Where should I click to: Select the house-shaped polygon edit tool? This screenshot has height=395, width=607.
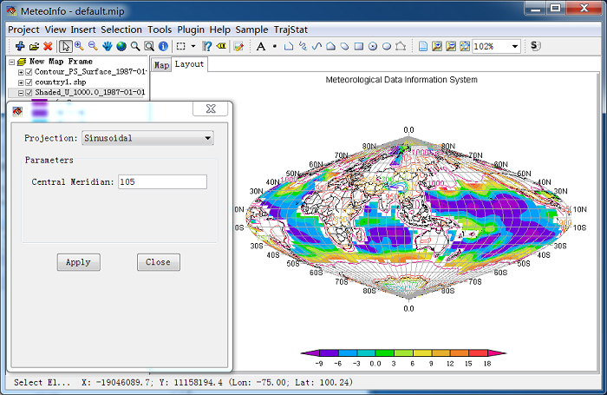pos(401,46)
